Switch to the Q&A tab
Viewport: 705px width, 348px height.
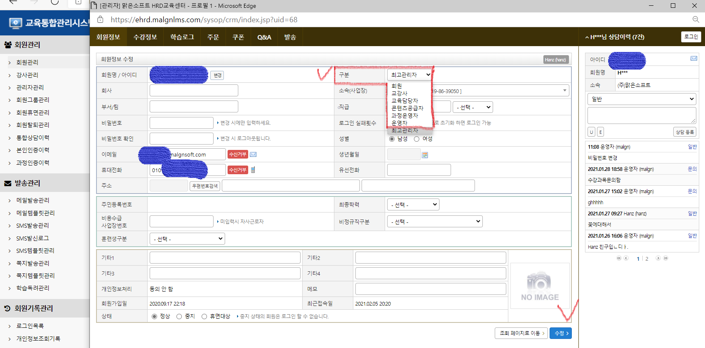pyautogui.click(x=264, y=37)
